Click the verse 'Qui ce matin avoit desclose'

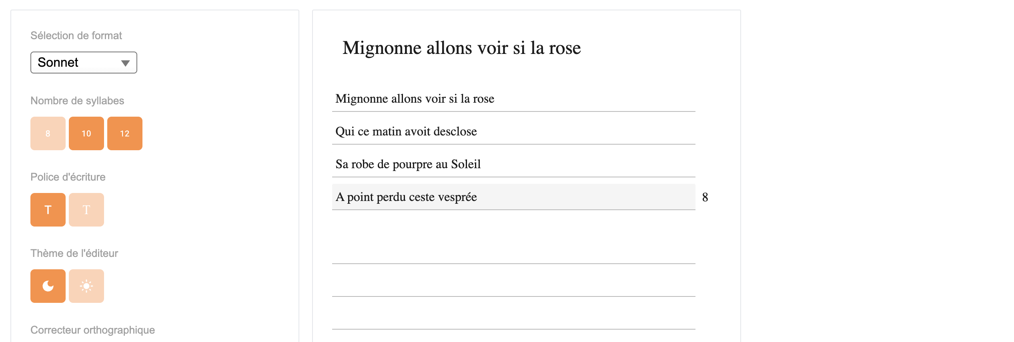tap(514, 131)
